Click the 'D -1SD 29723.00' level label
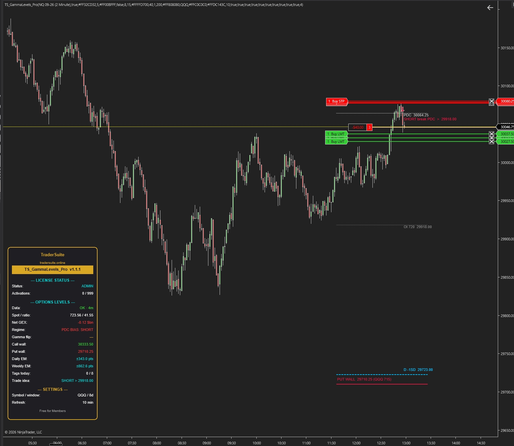514x446 pixels. (418, 370)
